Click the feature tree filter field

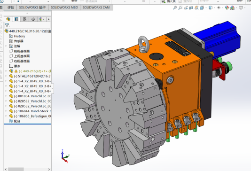[28, 25]
